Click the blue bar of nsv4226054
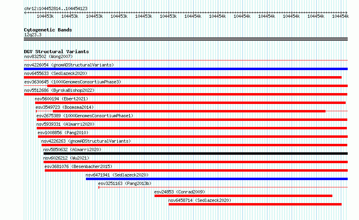Image resolution: width=359 pixels, height=220 pixels. pos(186,69)
